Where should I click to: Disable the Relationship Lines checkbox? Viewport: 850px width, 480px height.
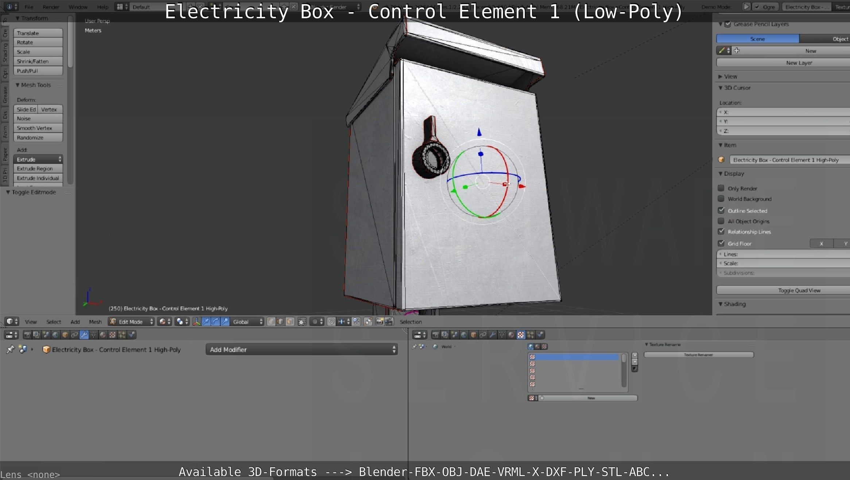(721, 231)
